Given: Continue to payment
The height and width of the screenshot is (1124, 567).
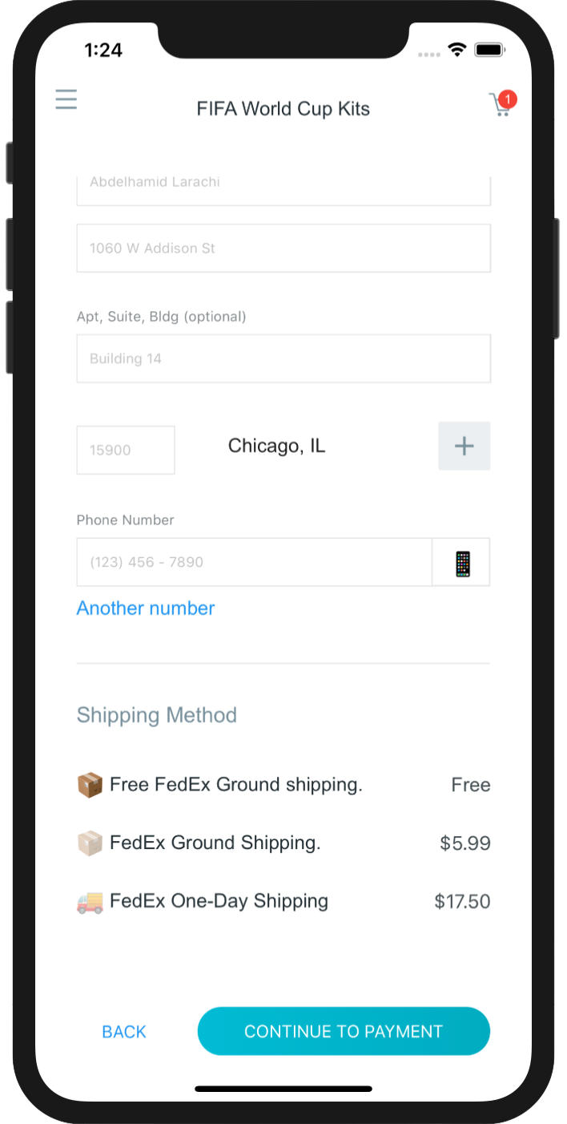Looking at the screenshot, I should 344,1031.
